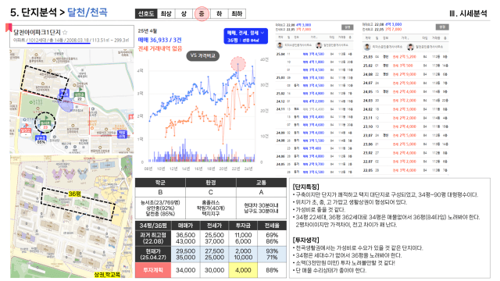Click the gray settings button in right transaction list
This screenshot has height=281, width=500.
point(442,27)
